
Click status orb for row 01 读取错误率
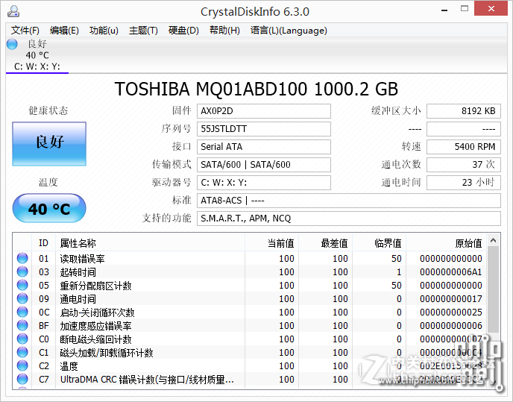(22, 258)
